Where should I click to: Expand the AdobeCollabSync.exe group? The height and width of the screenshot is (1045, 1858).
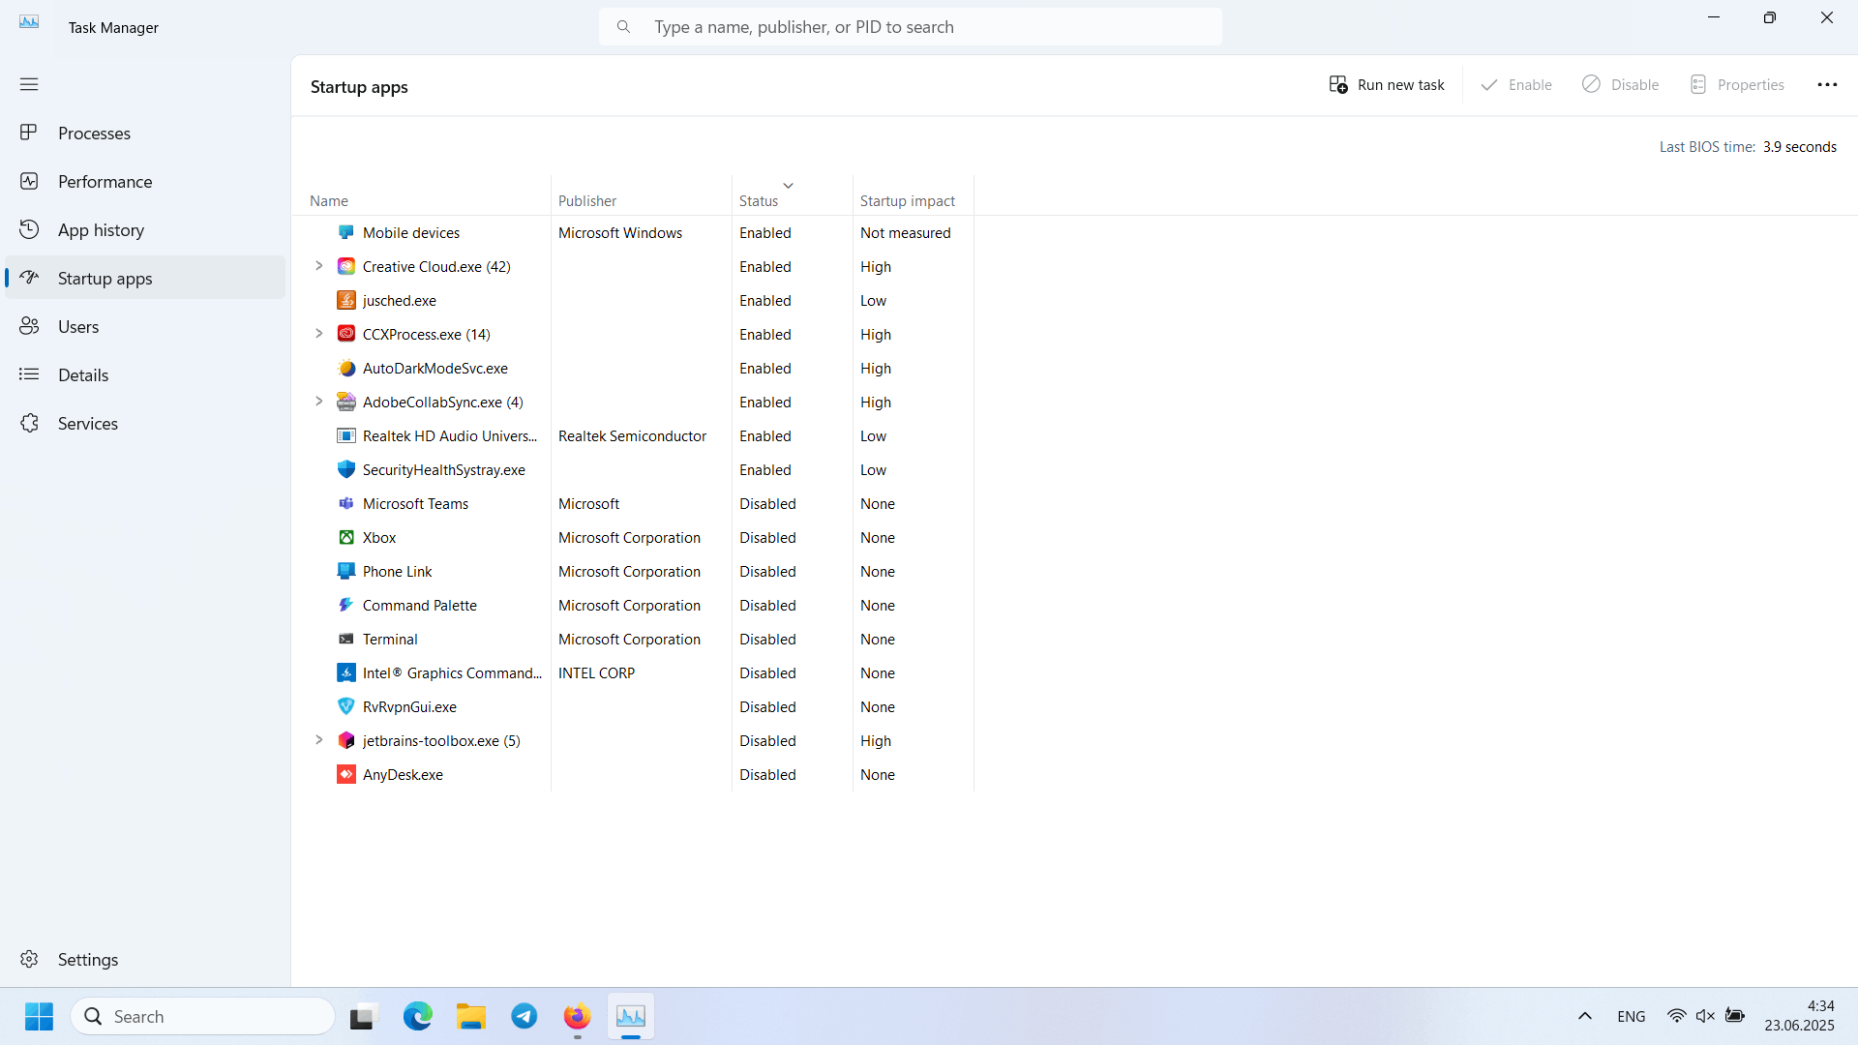coord(318,402)
